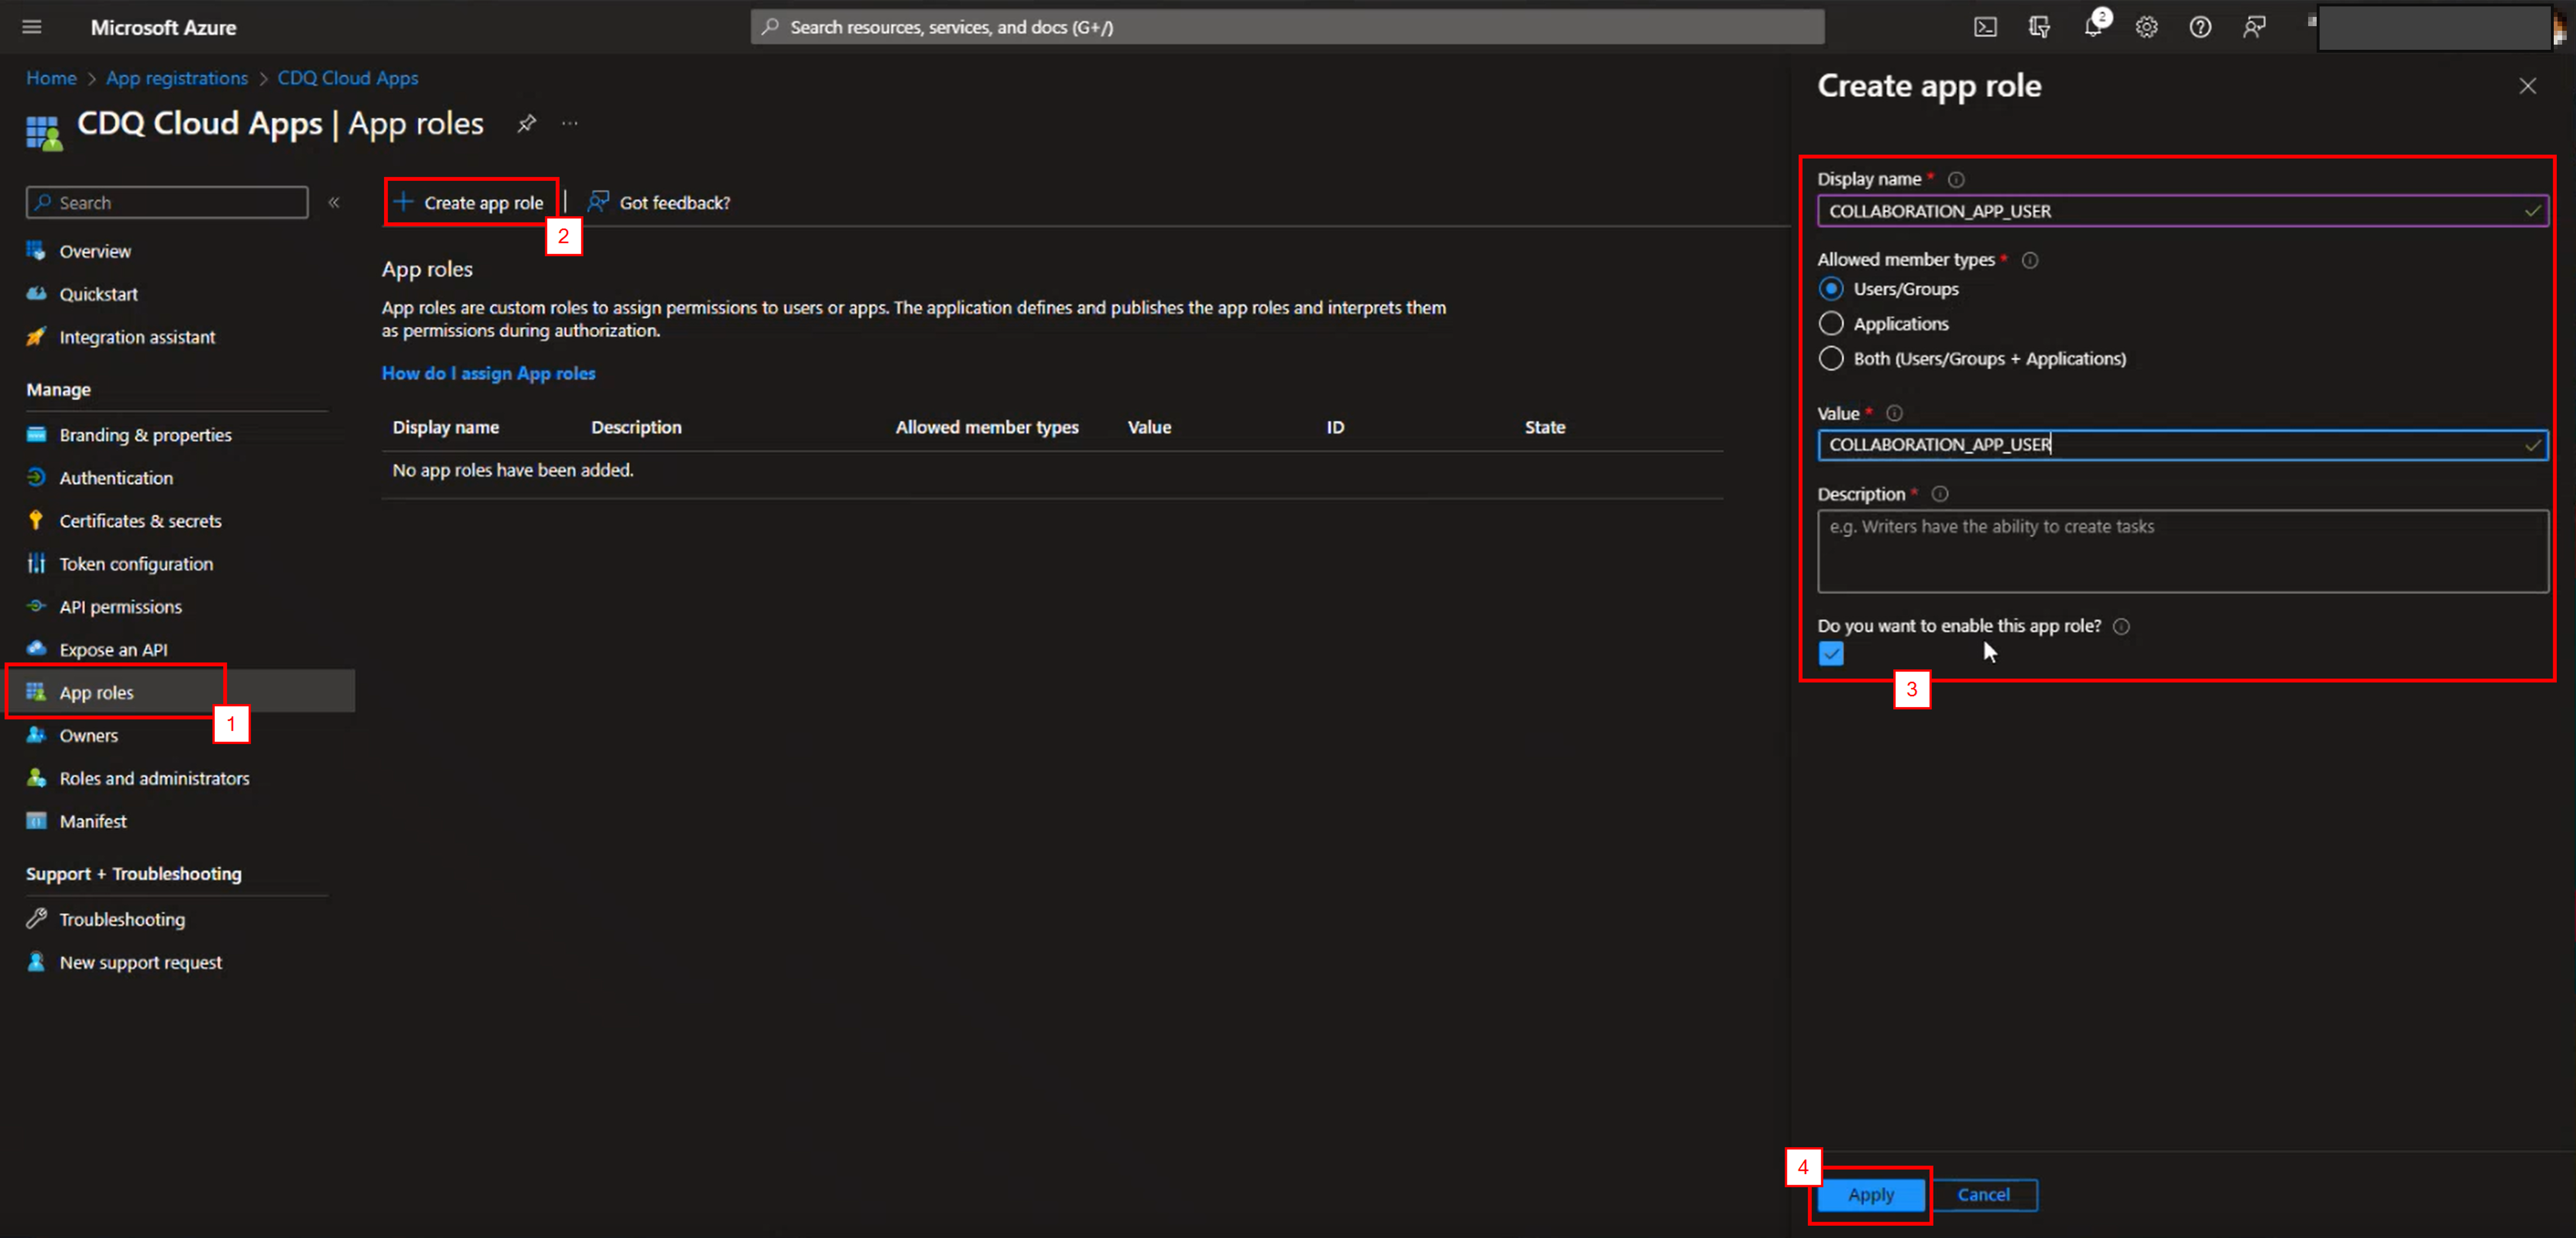Click the Value column header

1149,427
